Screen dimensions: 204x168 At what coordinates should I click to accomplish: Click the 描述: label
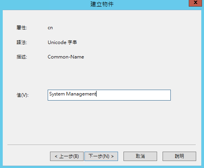21,57
